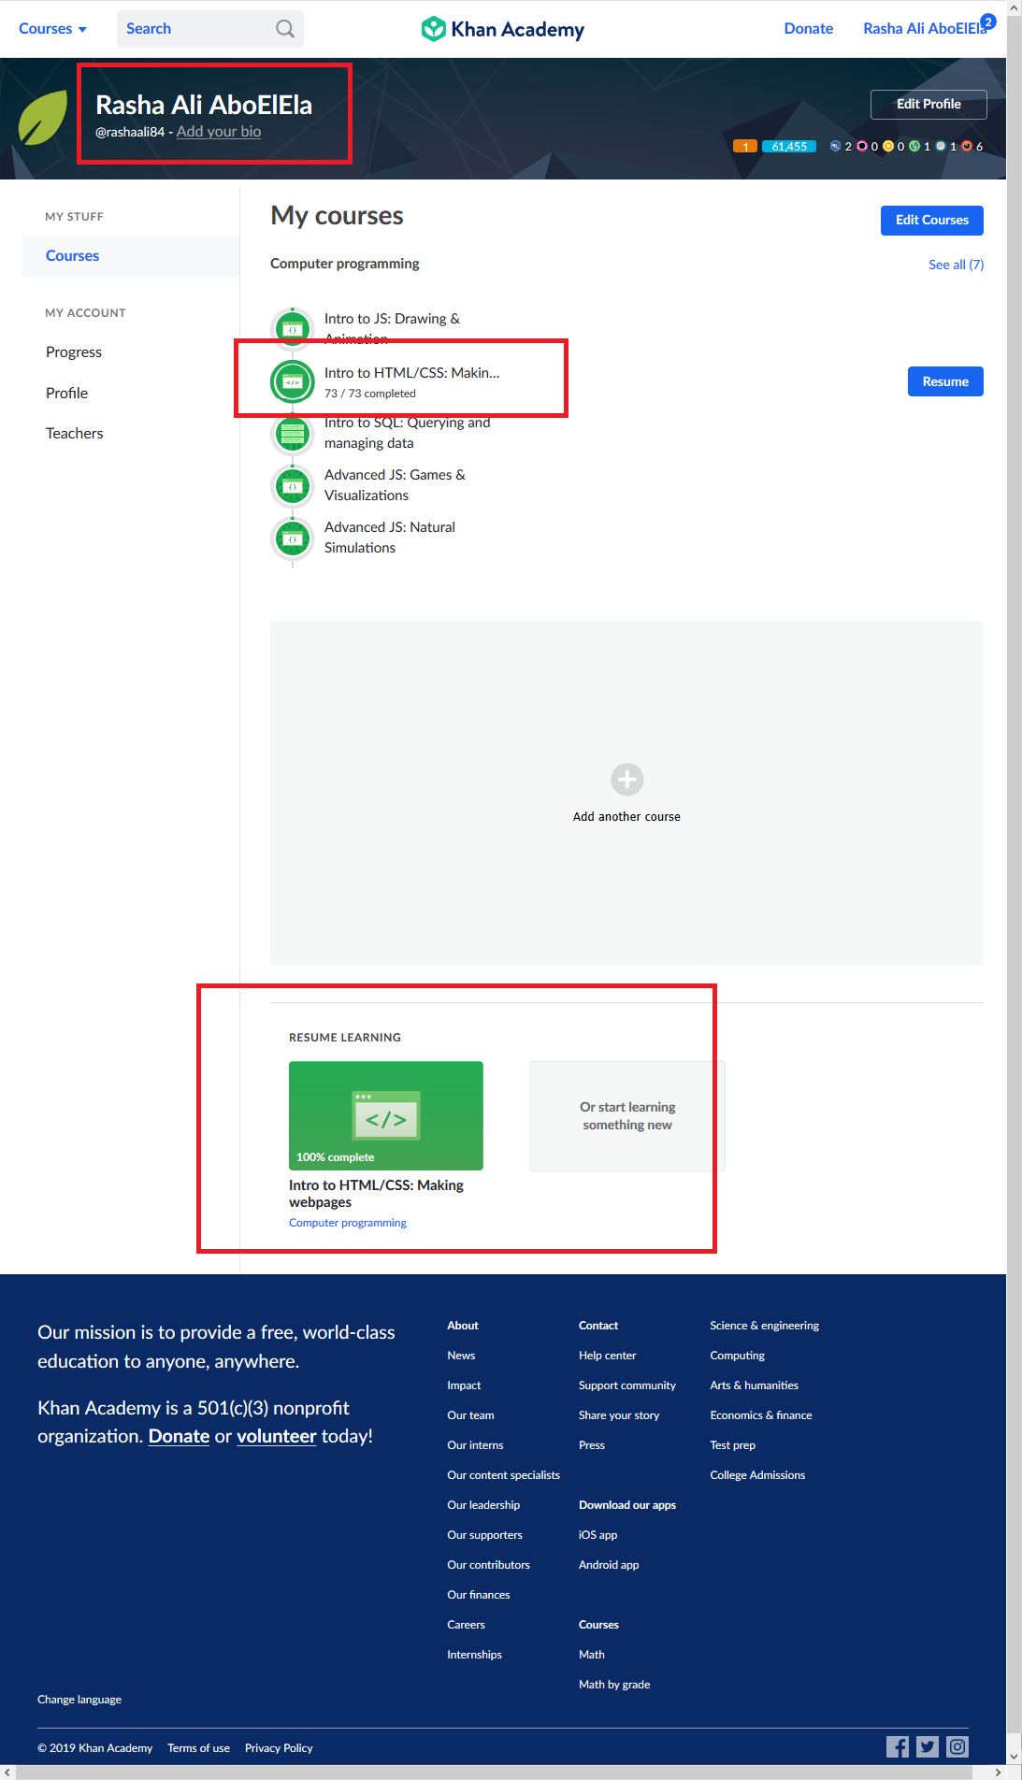Open Impact link in footer
The image size is (1022, 1780).
464,1385
